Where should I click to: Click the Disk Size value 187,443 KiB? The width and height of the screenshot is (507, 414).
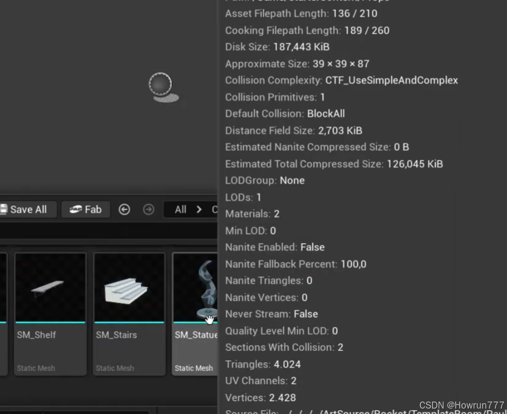click(x=302, y=47)
